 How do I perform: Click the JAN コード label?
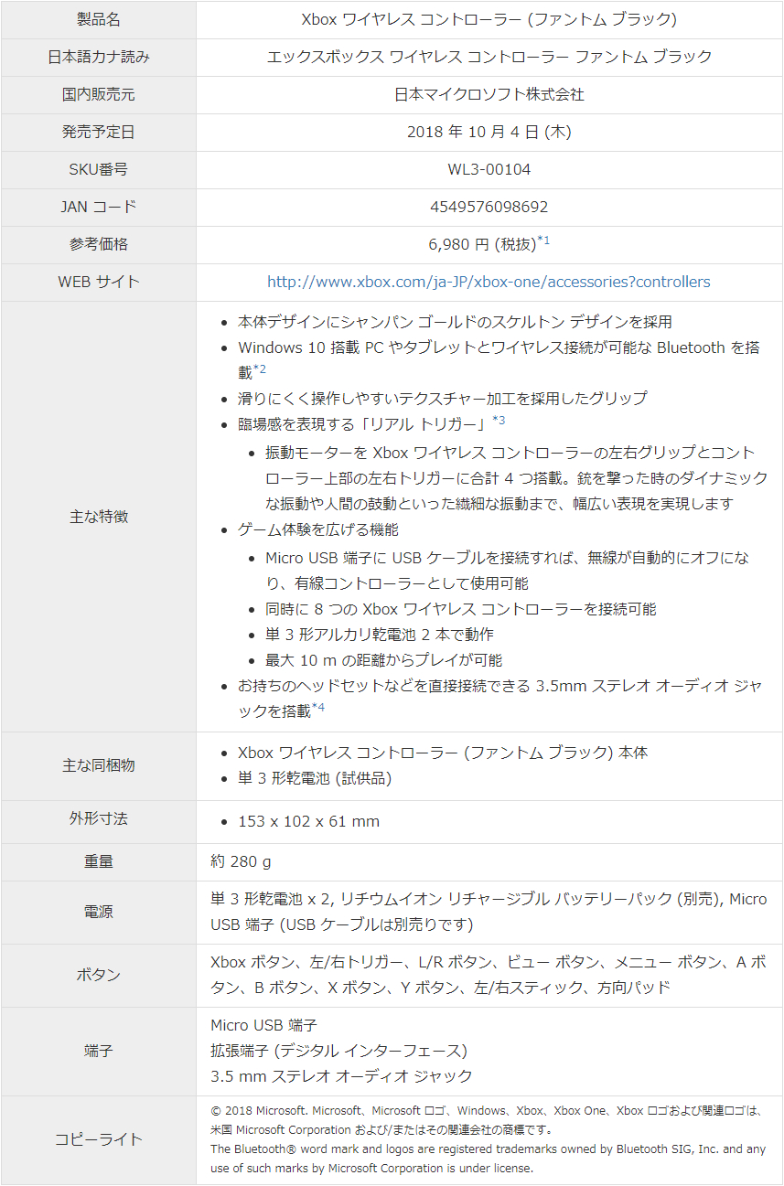coord(98,207)
